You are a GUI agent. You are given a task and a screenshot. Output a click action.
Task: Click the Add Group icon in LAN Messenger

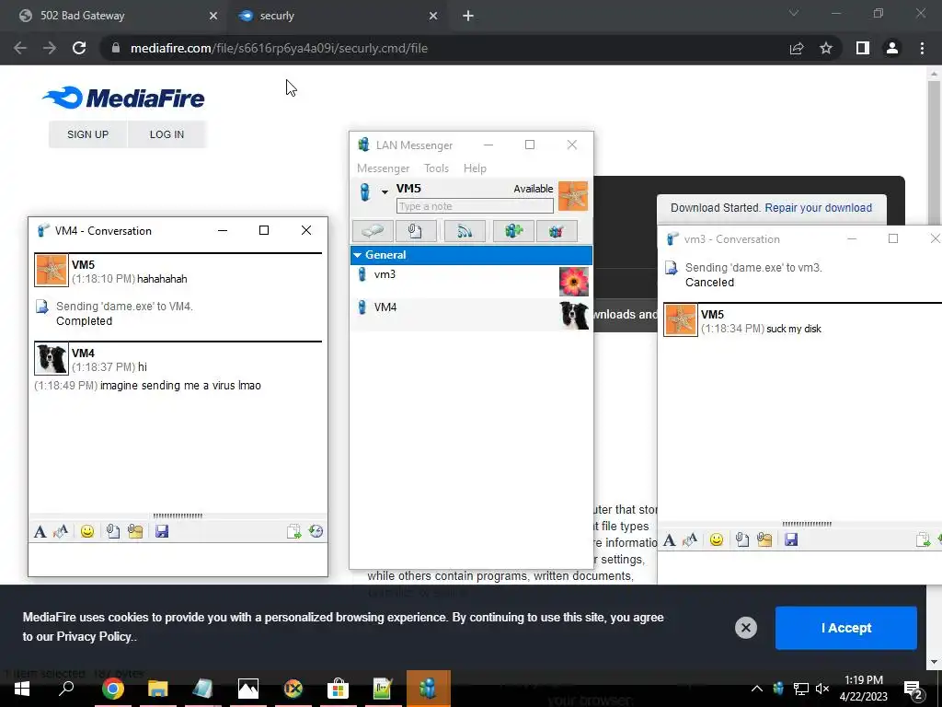(513, 231)
